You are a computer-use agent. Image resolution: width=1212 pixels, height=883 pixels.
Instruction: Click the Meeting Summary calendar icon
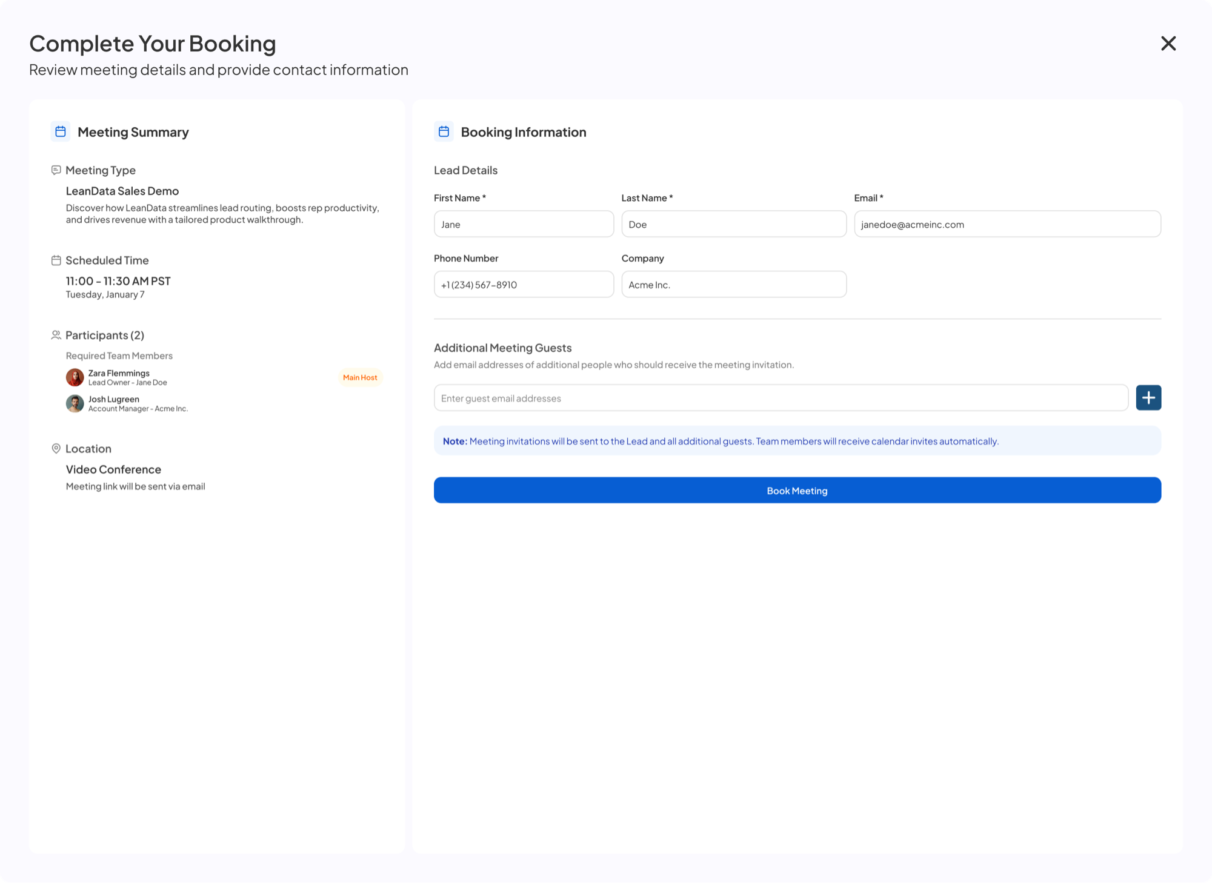pos(61,131)
